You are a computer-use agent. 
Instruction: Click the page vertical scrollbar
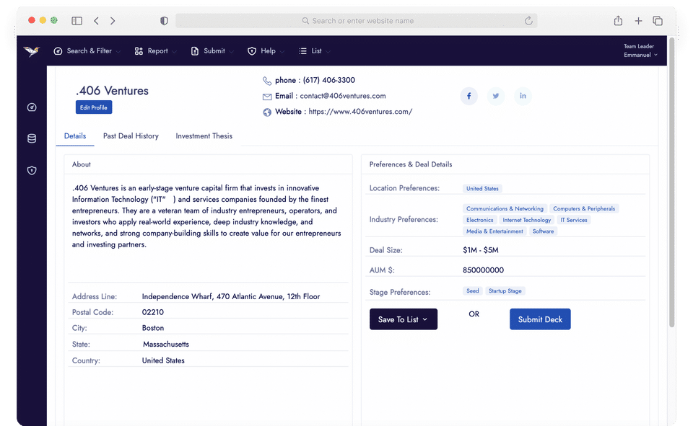click(x=672, y=183)
